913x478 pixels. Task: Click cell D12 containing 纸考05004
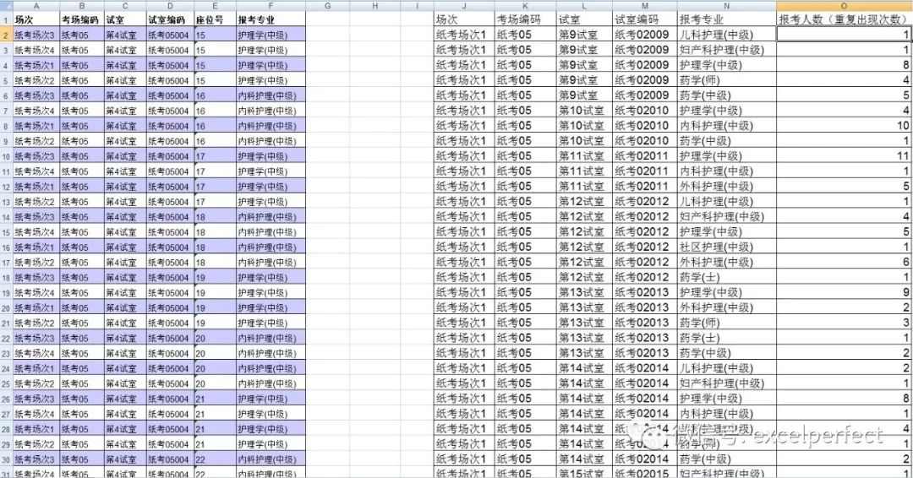(170, 187)
